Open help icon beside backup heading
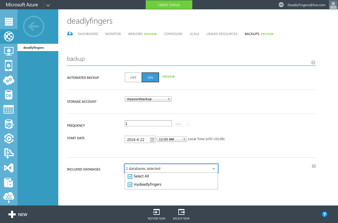338x223 pixels. pos(313,62)
